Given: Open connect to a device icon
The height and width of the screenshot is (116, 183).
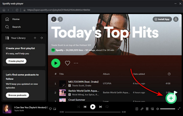Looking at the screenshot, I should pos(152,109).
